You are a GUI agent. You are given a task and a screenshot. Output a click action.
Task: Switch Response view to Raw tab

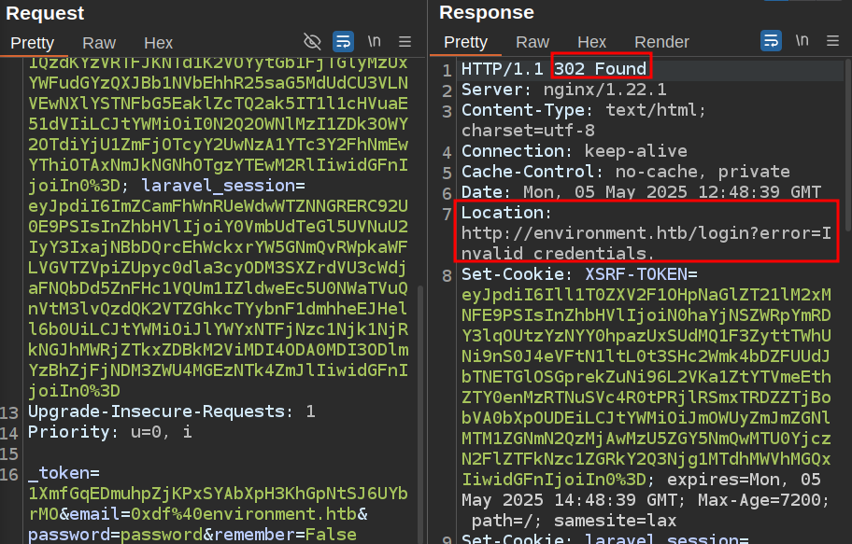[x=532, y=42]
